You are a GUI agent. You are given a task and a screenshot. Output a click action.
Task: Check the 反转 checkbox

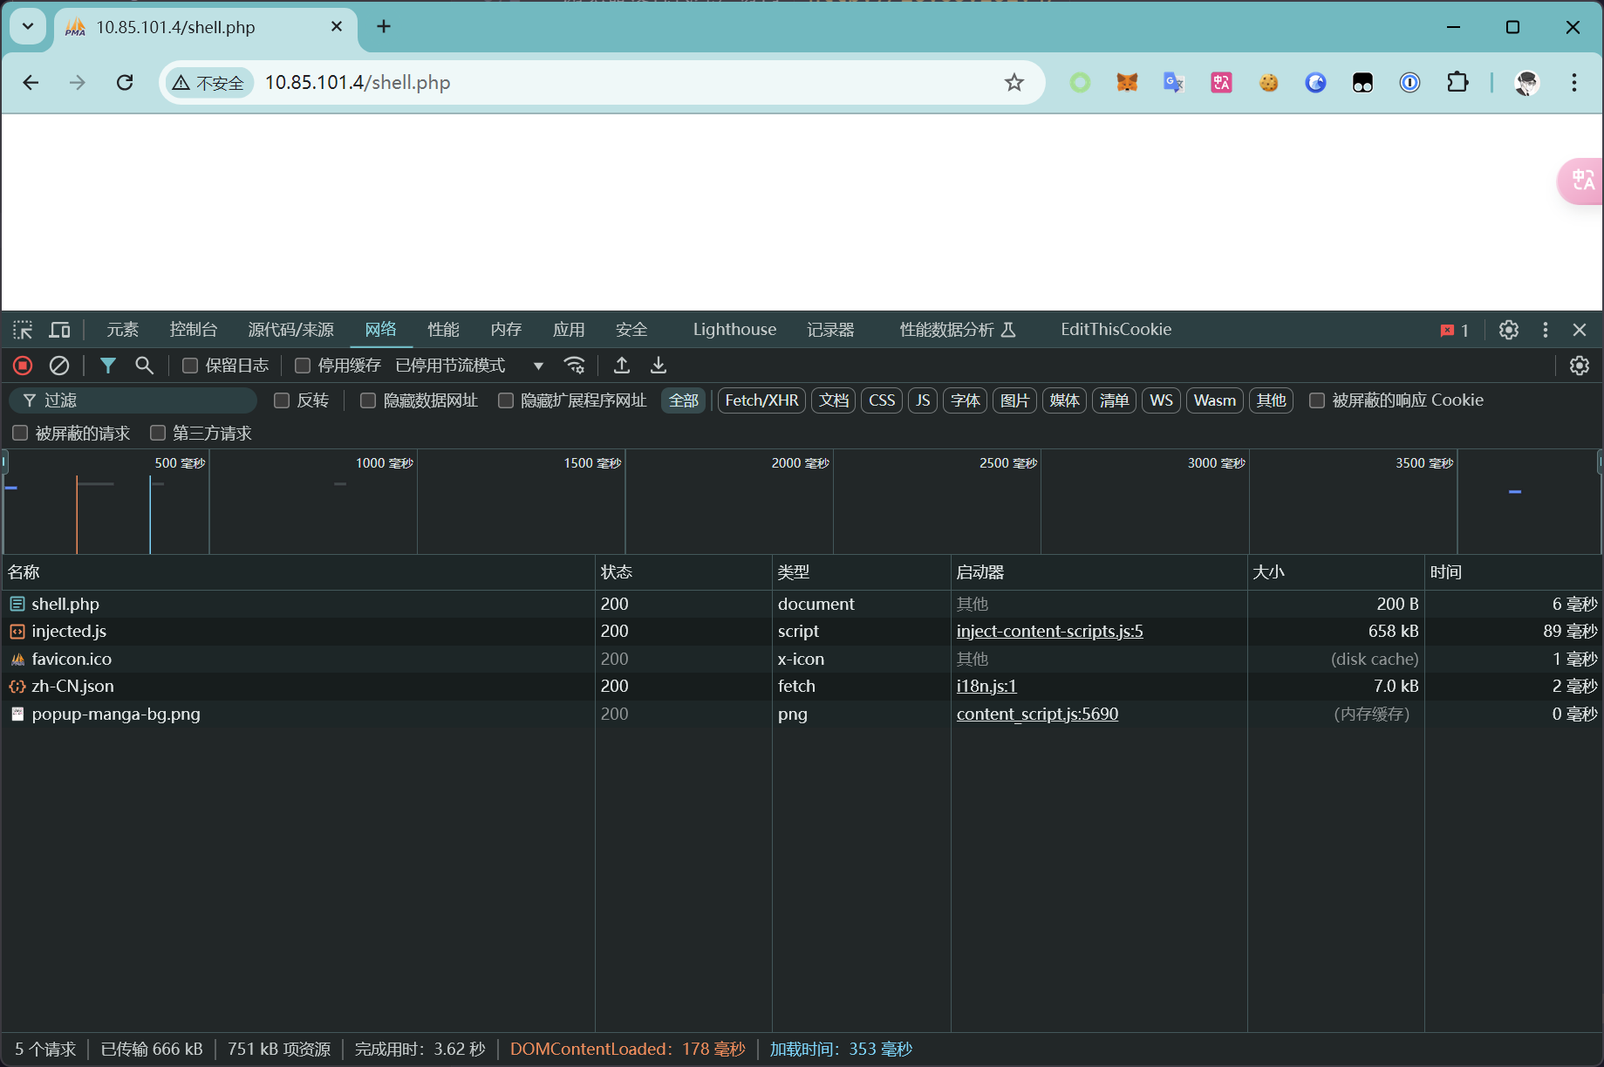point(282,400)
